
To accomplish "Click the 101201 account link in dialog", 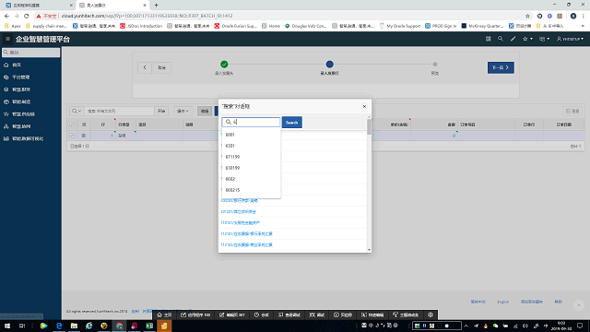I will 240,212.
